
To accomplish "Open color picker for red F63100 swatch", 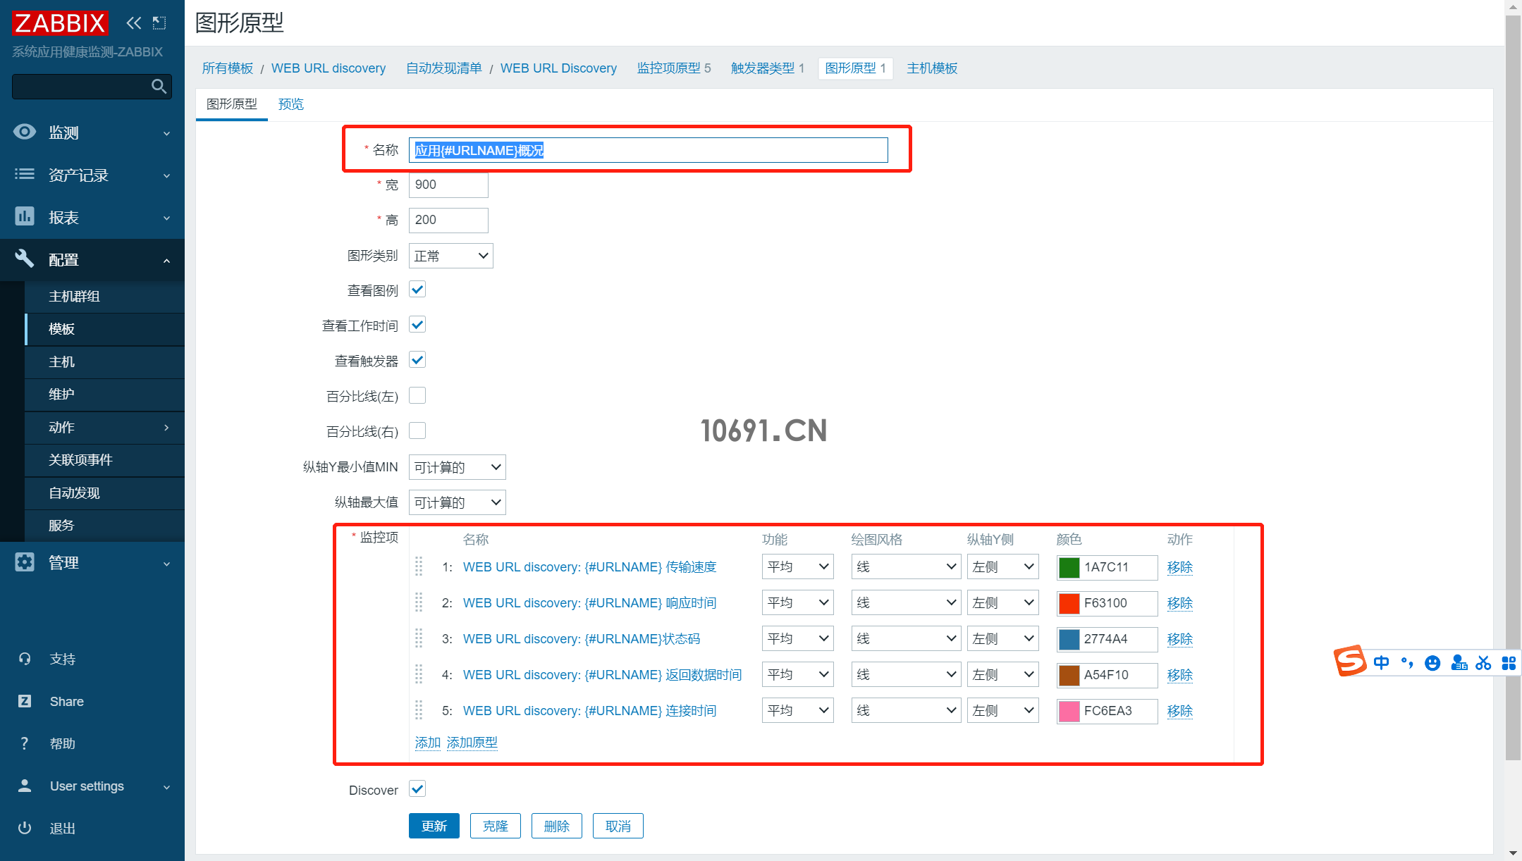I will [x=1069, y=603].
